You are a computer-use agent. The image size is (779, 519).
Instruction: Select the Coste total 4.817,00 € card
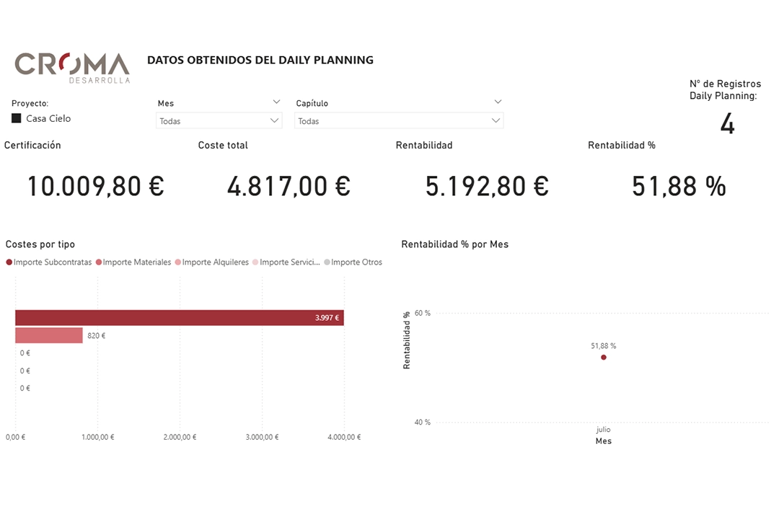point(289,187)
